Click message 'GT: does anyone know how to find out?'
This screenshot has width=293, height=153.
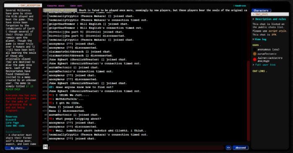tap(81, 87)
